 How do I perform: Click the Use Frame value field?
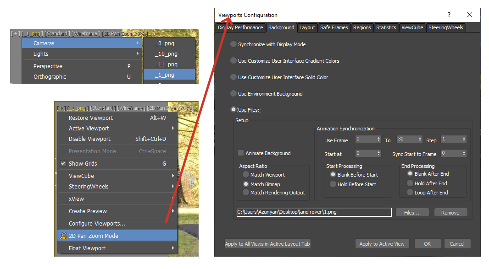[366, 139]
